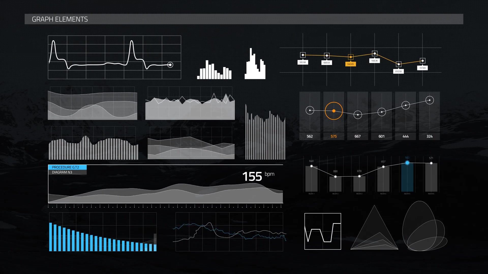Image resolution: width=488 pixels, height=274 pixels.
Task: Select the circle data point above 444
Action: tap(406, 105)
